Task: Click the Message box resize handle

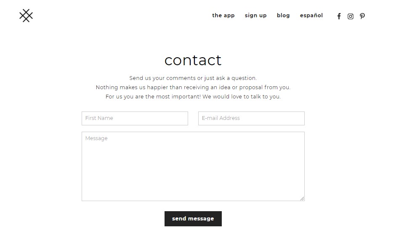Action: click(302, 199)
